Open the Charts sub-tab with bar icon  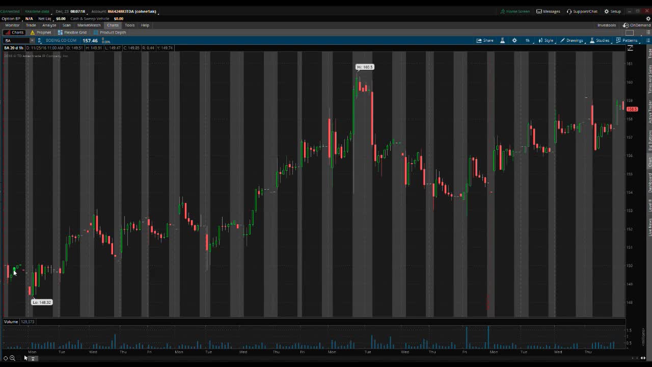point(14,32)
